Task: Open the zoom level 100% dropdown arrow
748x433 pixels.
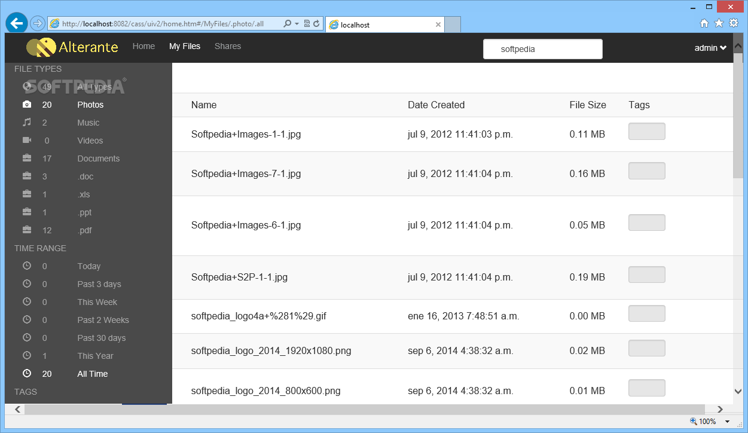Action: click(x=728, y=422)
